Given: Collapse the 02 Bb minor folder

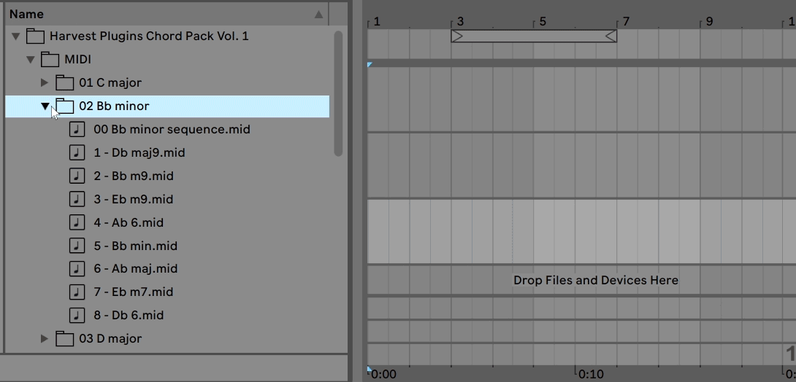Looking at the screenshot, I should (45, 106).
